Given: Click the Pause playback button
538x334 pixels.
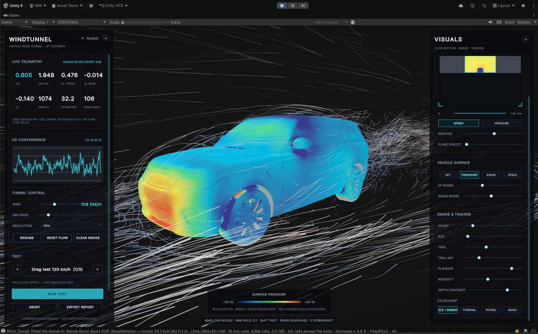Looking at the screenshot, I should click(293, 5).
